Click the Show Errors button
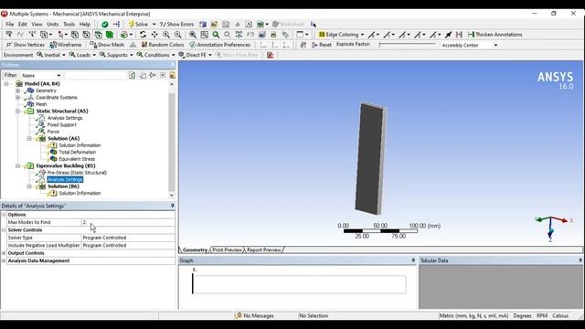This screenshot has width=585, height=329. pos(176,25)
